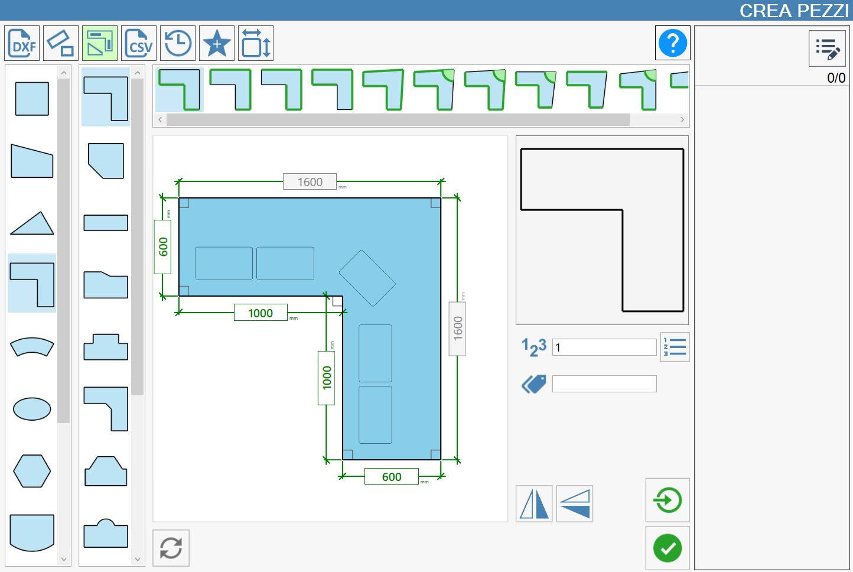The width and height of the screenshot is (853, 572).
Task: Open the history clock icon
Action: [178, 43]
